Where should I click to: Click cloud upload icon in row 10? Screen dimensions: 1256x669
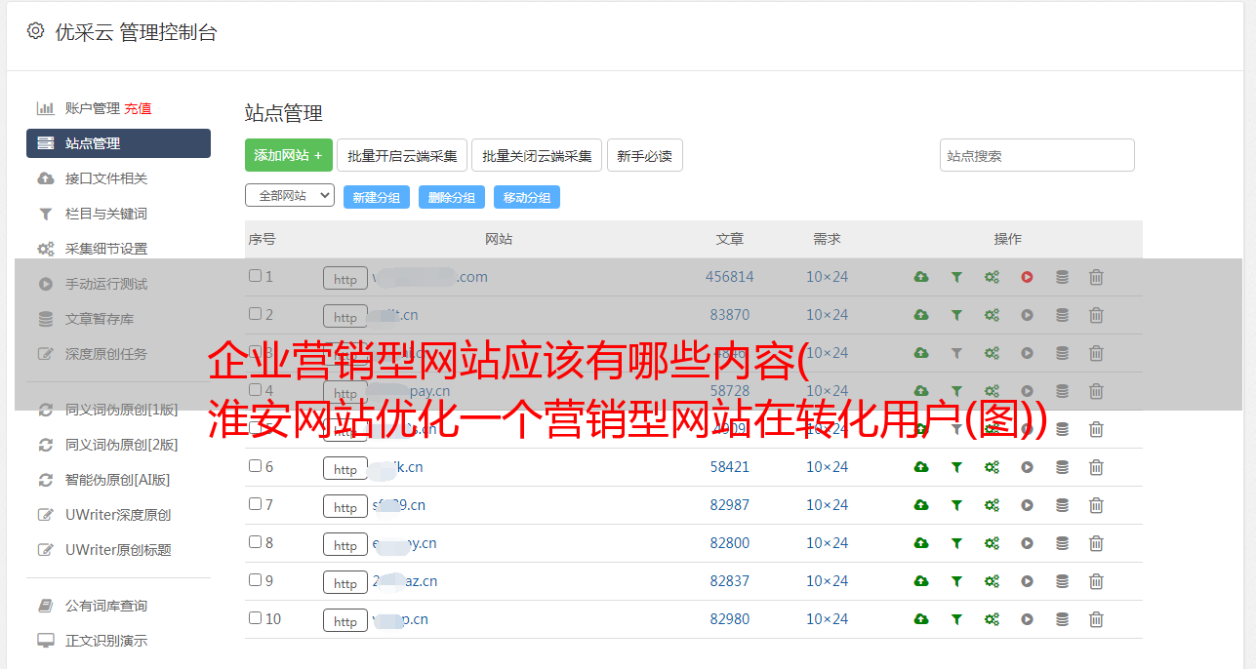click(x=921, y=619)
